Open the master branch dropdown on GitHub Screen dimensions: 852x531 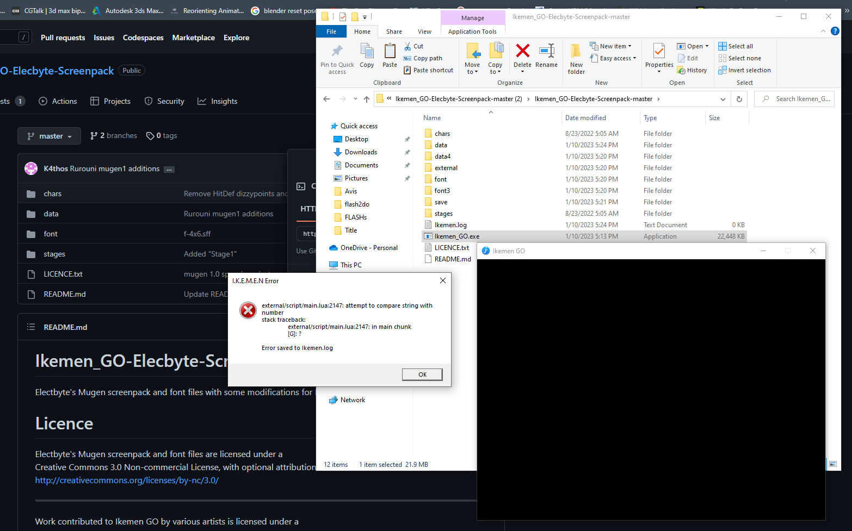tap(49, 135)
